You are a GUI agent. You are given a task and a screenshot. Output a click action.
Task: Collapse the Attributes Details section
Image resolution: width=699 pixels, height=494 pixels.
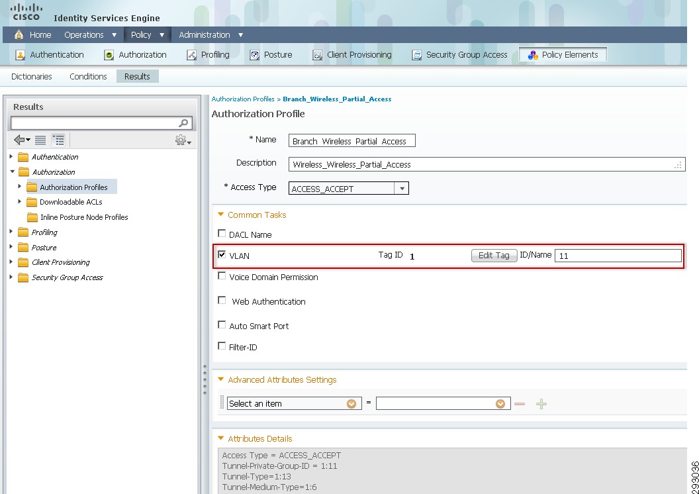coord(220,438)
